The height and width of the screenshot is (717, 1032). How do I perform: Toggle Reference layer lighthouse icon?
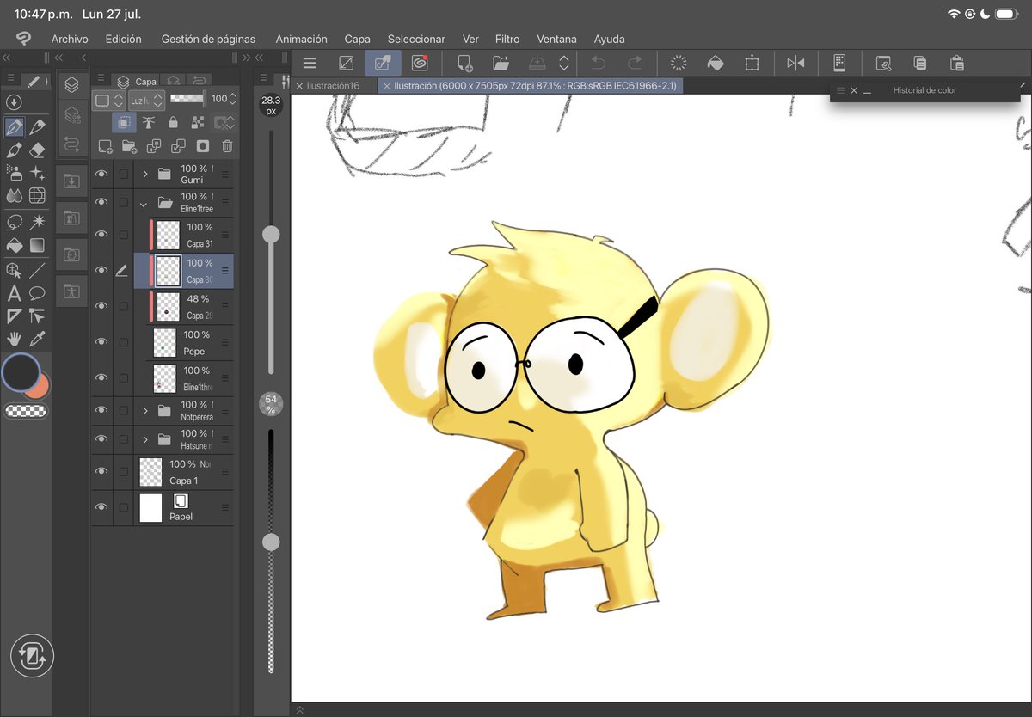click(x=148, y=123)
